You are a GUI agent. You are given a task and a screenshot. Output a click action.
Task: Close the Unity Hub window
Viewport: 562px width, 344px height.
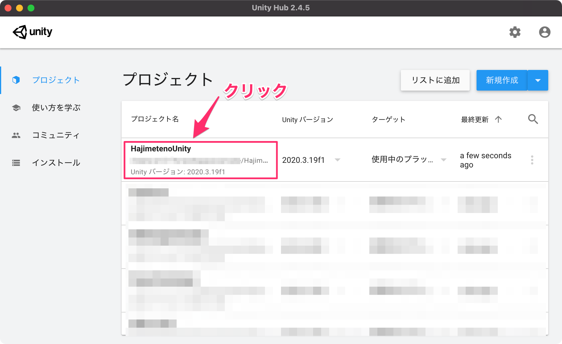[x=8, y=8]
